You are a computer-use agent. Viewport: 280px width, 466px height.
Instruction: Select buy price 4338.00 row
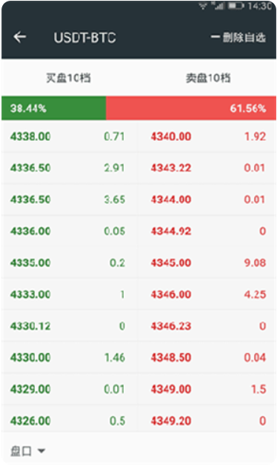pyautogui.click(x=70, y=137)
